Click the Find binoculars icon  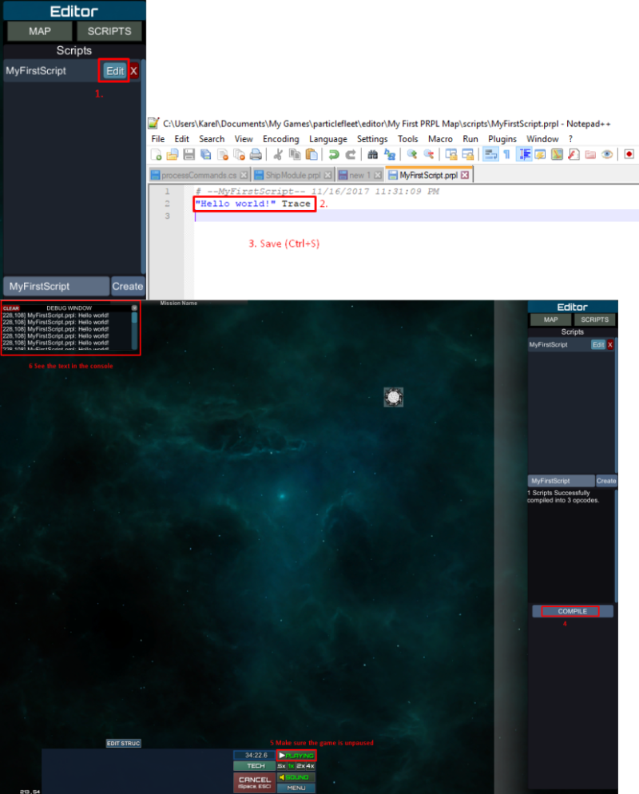372,154
